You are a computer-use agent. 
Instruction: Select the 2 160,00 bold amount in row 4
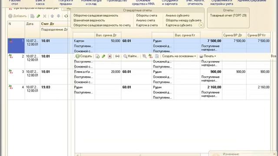pos(211,87)
